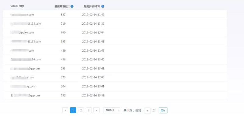Switch to page 2
Image resolution: width=244 pixels, height=116 pixels.
coord(81,110)
